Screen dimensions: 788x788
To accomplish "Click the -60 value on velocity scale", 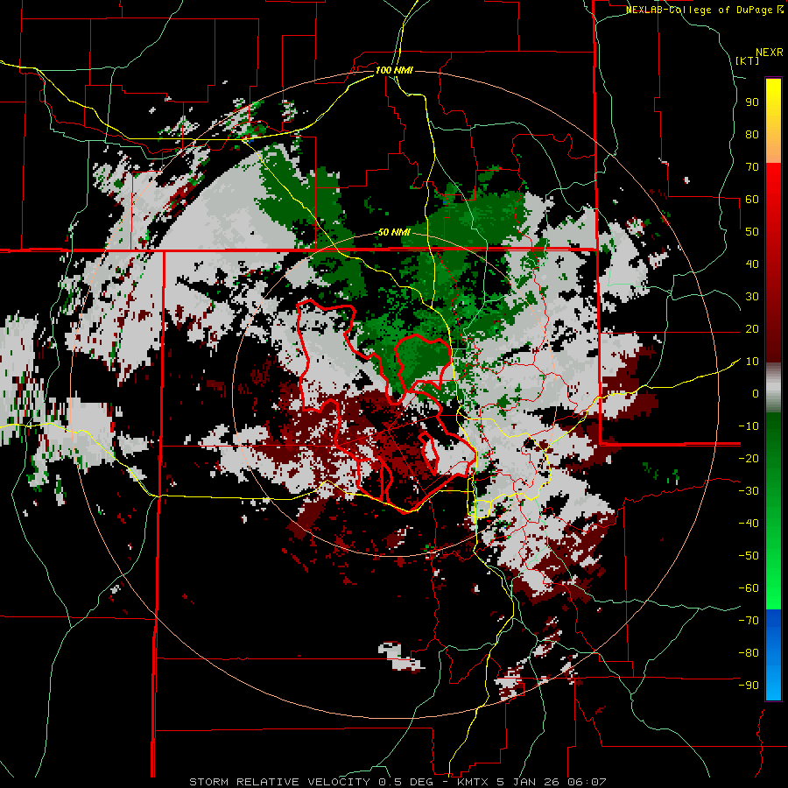I will (749, 588).
